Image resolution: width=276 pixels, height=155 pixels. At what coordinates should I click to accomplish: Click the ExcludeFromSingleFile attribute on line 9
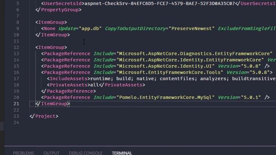click(247, 28)
